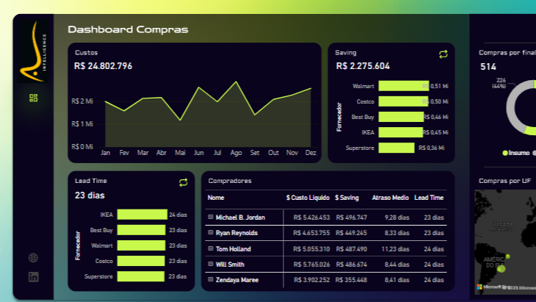Expand the Tom Holland row

pos(211,249)
